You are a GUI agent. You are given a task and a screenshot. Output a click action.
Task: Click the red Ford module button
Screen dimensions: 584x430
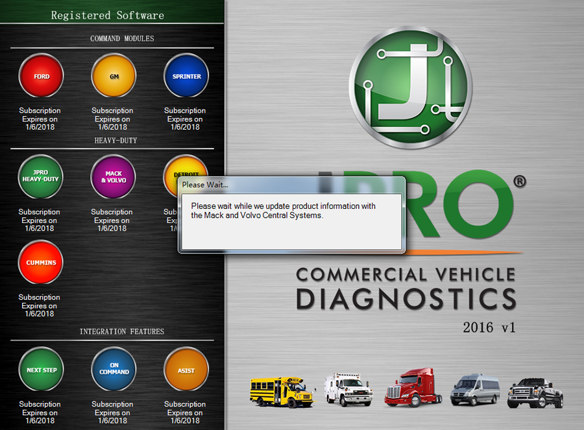[42, 76]
